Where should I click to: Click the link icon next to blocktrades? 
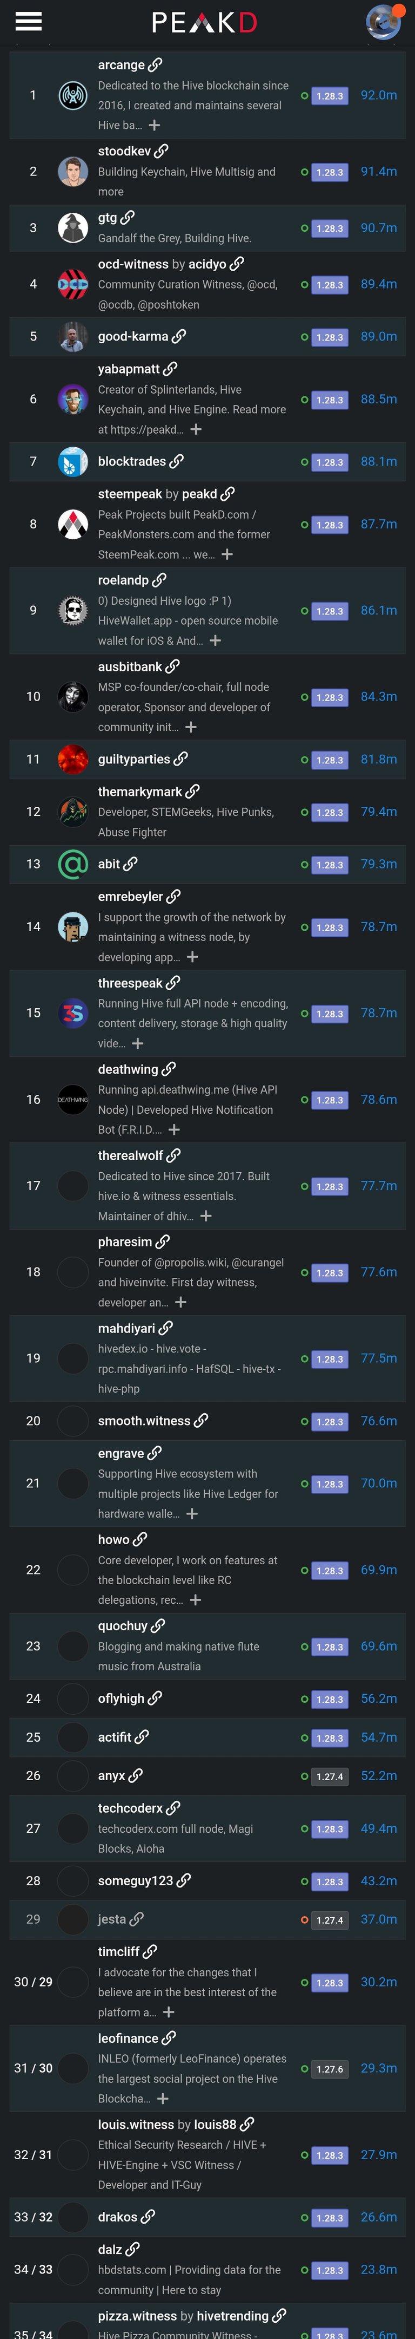(x=176, y=461)
